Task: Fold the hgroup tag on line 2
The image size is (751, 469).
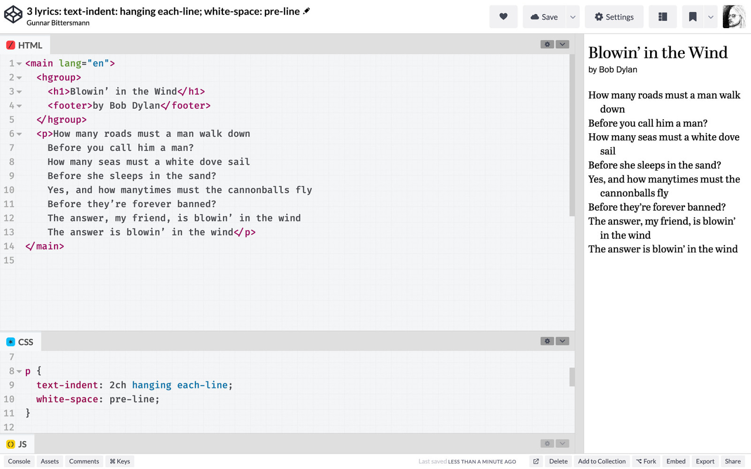Action: pos(19,78)
